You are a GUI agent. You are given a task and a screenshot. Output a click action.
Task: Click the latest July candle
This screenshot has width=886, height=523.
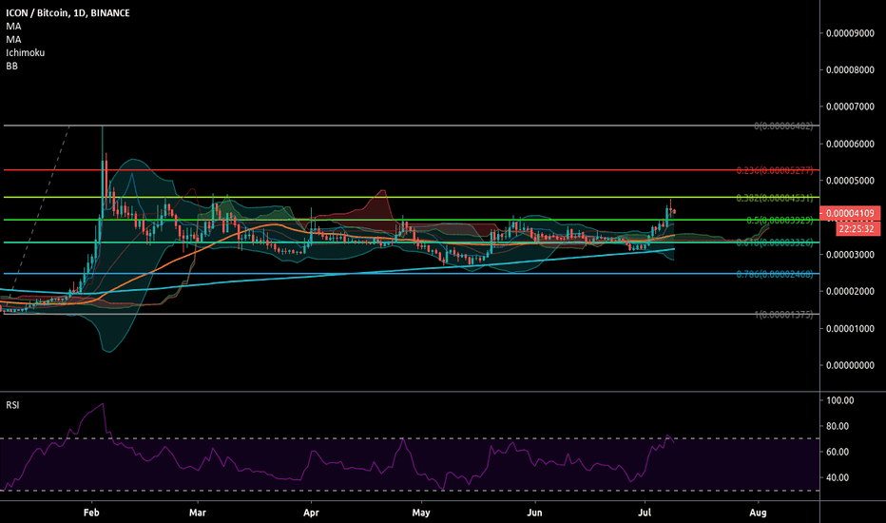pos(674,212)
